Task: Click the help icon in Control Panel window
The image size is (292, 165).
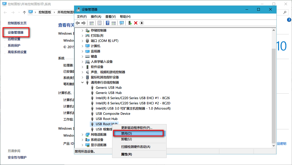Action: click(289, 20)
